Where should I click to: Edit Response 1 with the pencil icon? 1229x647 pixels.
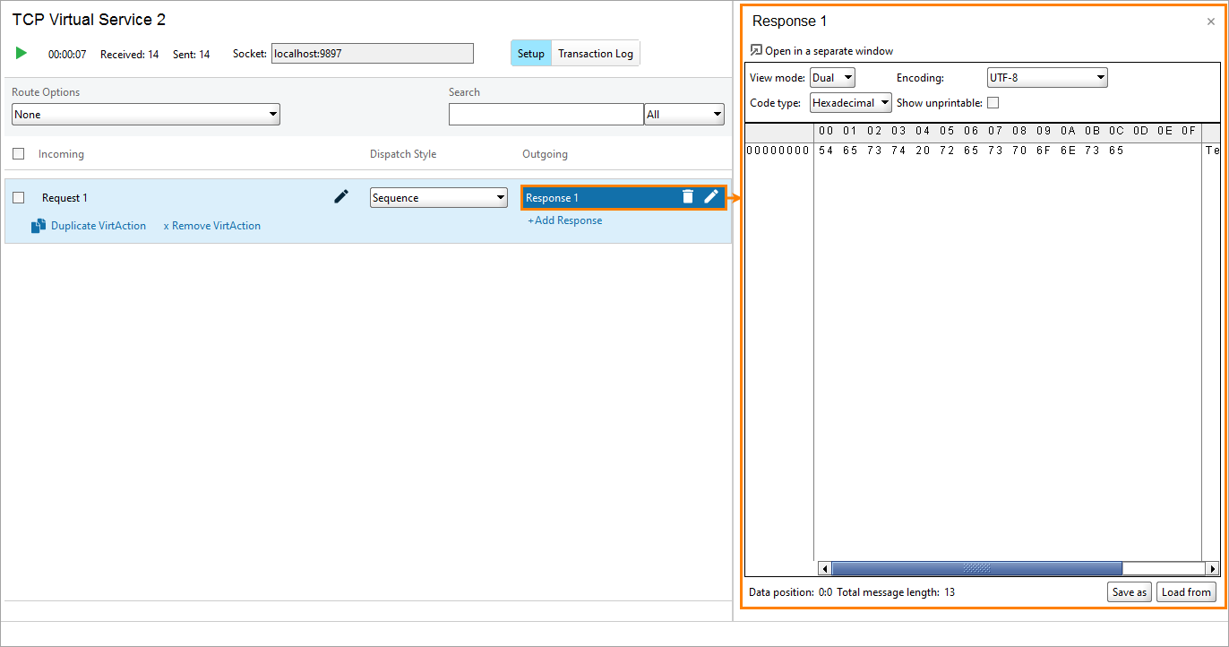tap(710, 196)
